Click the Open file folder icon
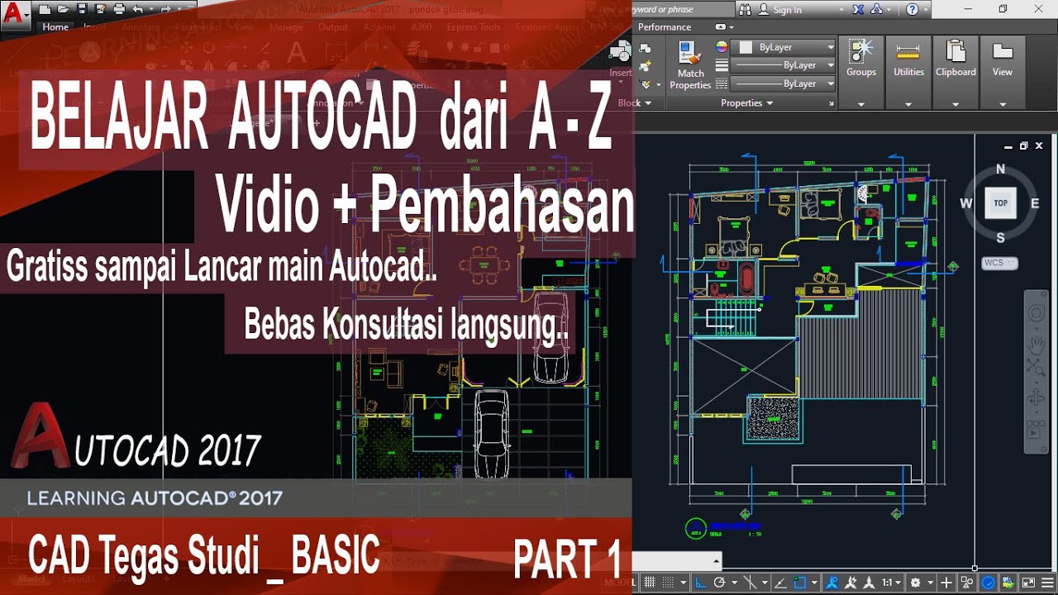 pos(63,9)
